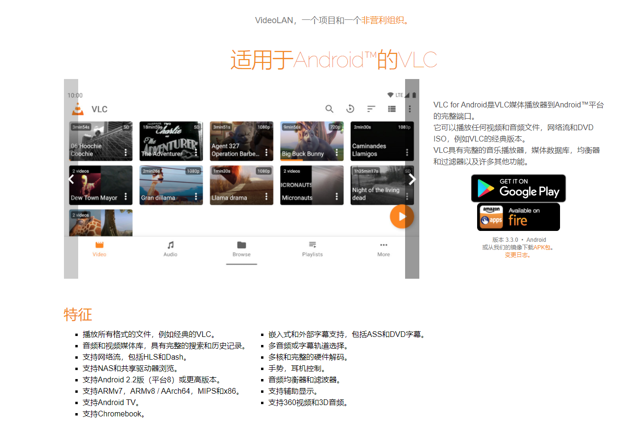Click the 手势，耳机控制 feature text

[297, 368]
